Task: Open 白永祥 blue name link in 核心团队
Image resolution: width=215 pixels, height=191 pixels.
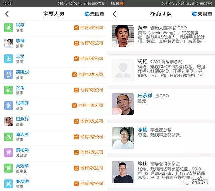Action: (x=145, y=95)
